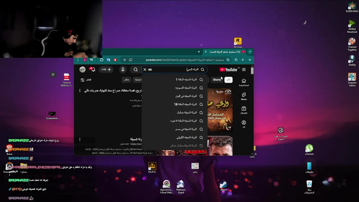Open the Grapples Galore desktop icon

352,80
